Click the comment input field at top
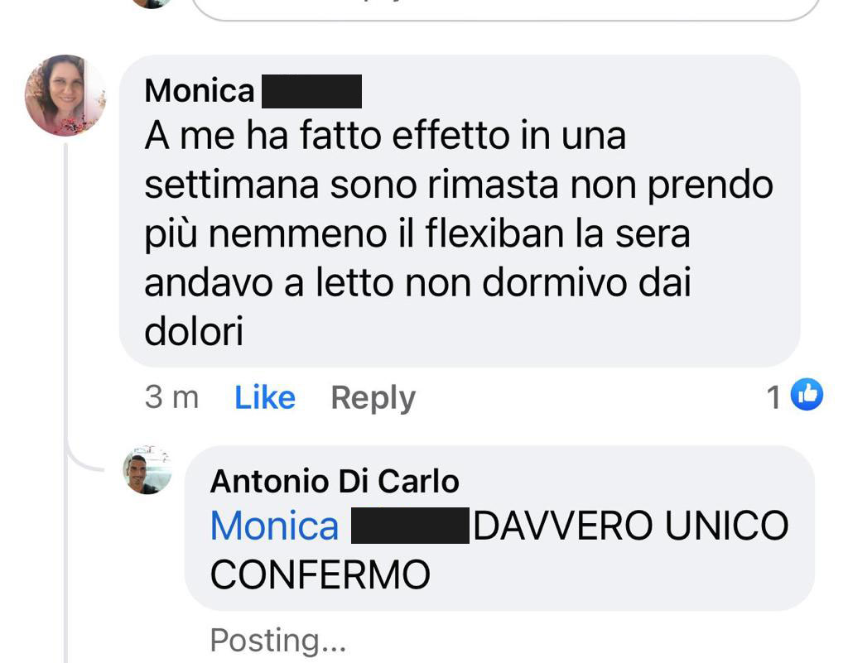This screenshot has height=663, width=848. (506, 10)
